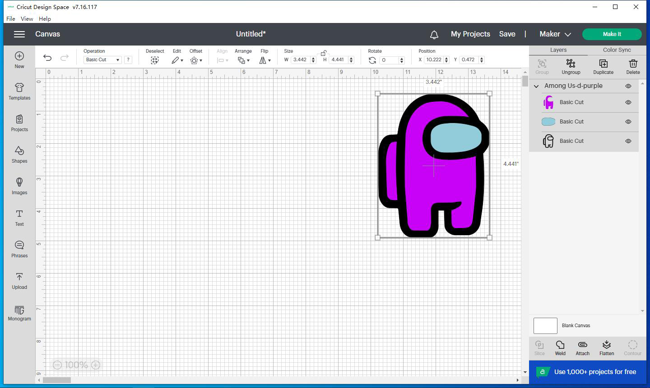650x388 pixels.
Task: Click the Height input field
Action: pos(338,59)
